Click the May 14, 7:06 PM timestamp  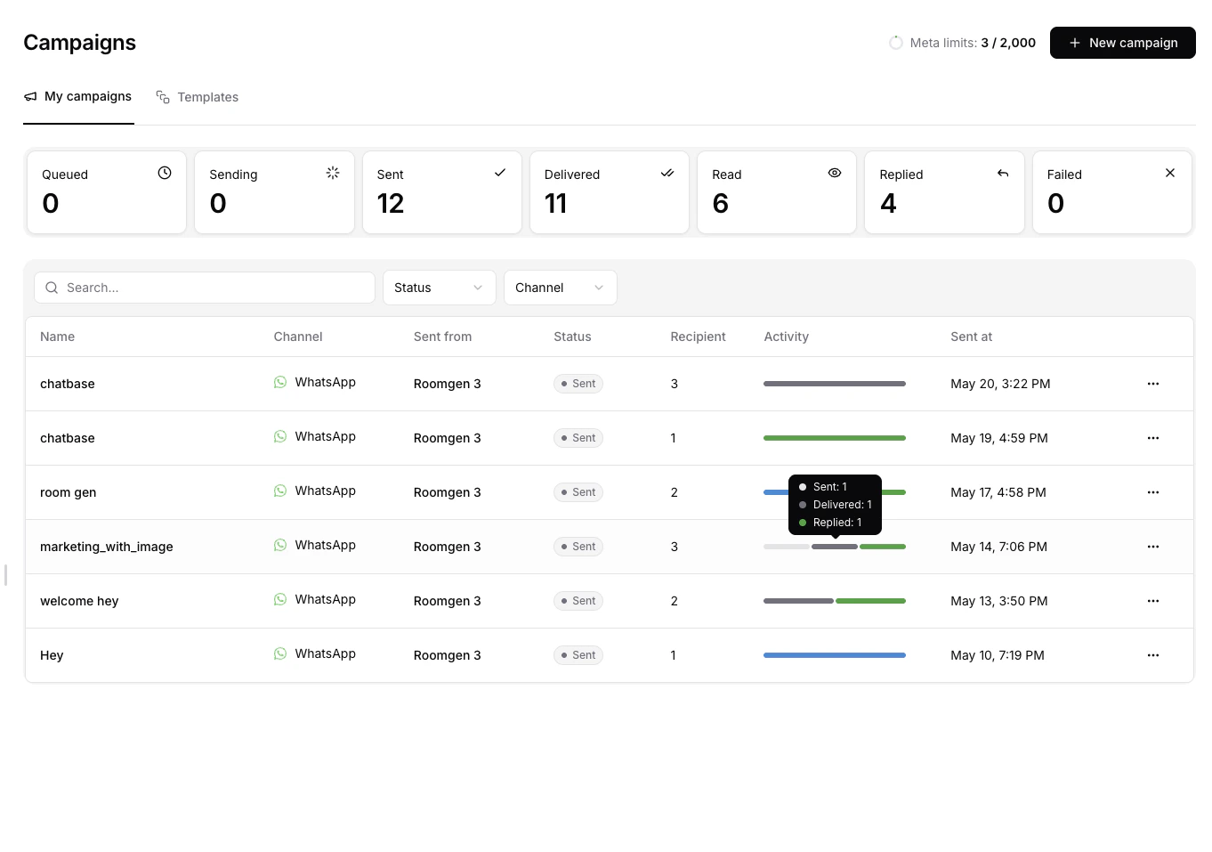998,547
